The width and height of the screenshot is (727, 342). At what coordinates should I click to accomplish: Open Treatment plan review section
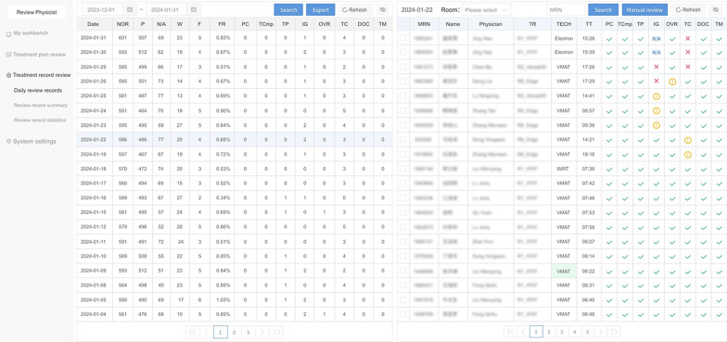39,55
